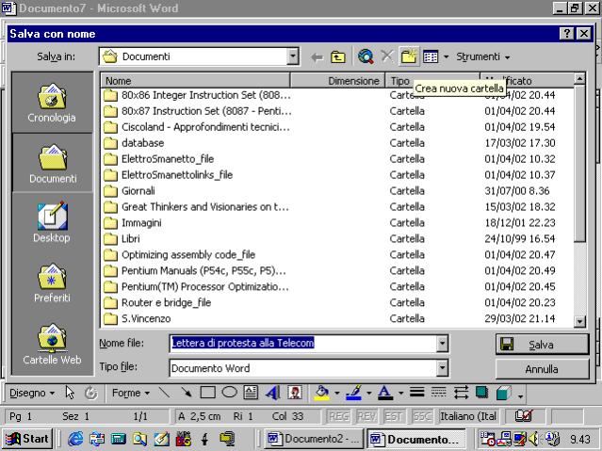
Task: Expand the Tipo file dropdown
Action: click(x=442, y=368)
